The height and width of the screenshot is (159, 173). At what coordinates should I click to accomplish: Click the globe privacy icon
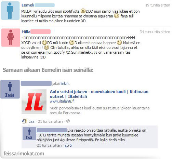pos(68,121)
